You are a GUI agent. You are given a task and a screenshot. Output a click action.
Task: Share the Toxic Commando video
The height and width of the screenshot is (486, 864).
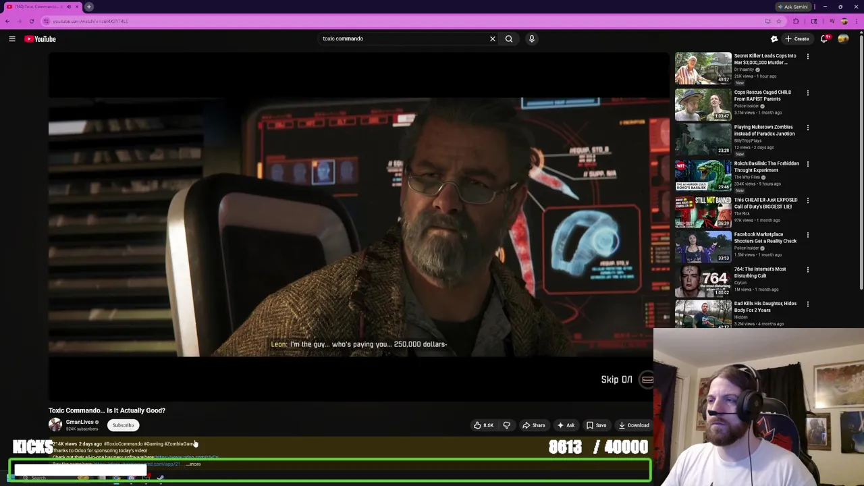click(533, 425)
